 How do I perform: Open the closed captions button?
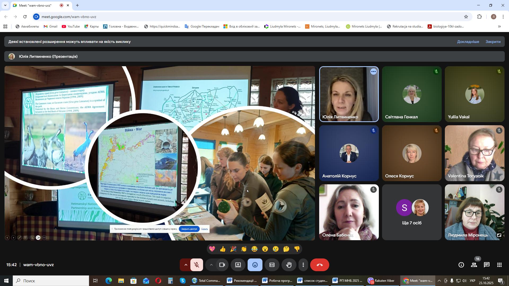pos(272,265)
